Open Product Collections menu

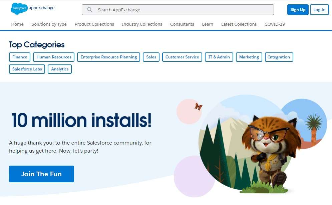[x=94, y=24]
